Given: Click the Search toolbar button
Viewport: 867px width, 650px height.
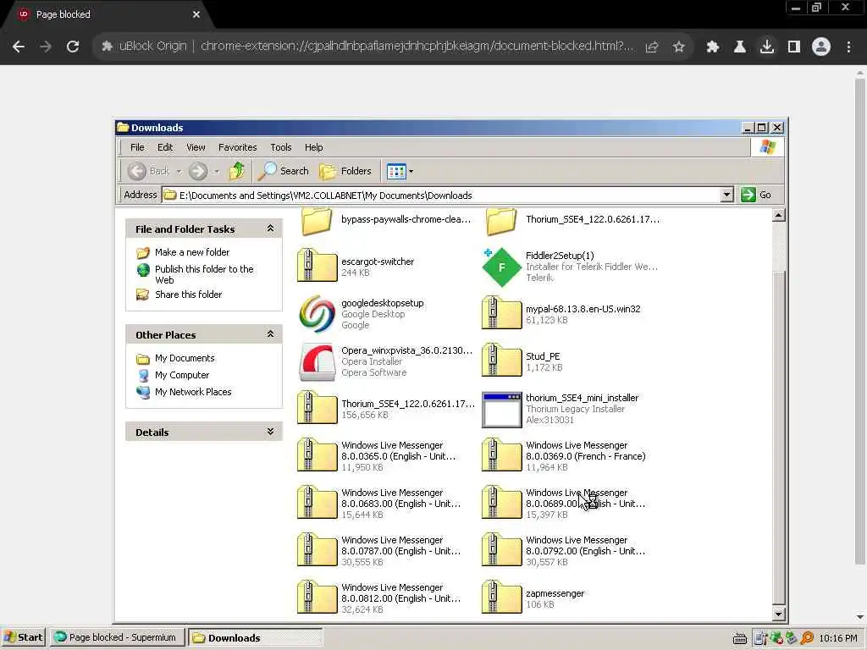Looking at the screenshot, I should point(283,171).
